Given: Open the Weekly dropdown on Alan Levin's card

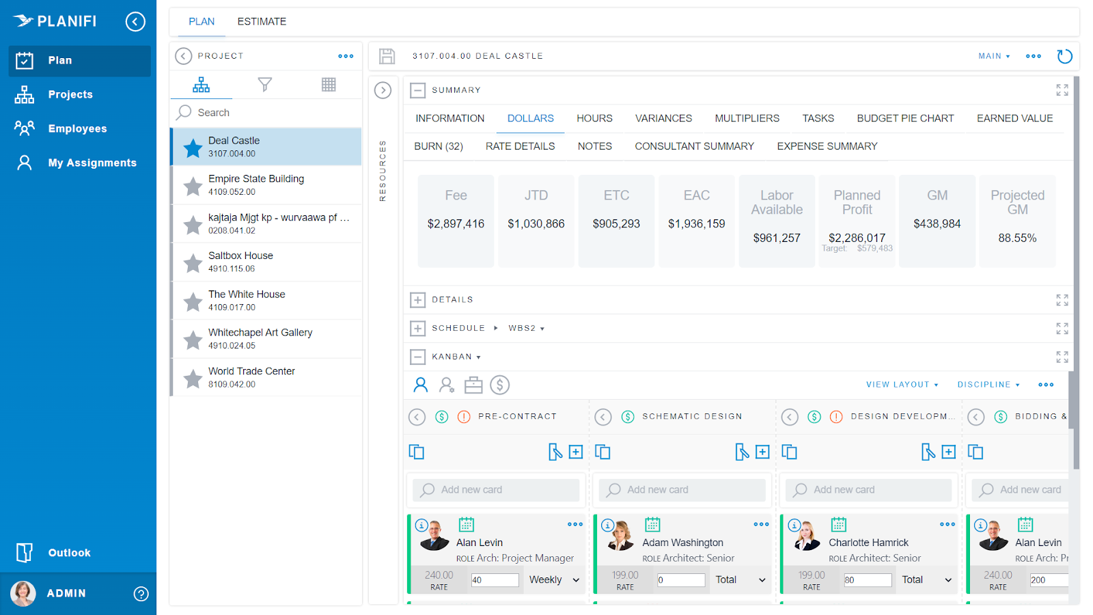Looking at the screenshot, I should click(553, 579).
